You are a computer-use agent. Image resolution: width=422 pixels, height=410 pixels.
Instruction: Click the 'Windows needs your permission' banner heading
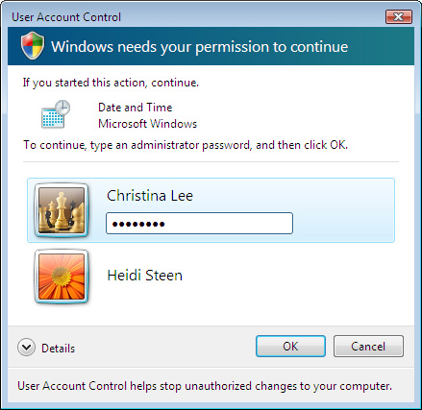(200, 47)
